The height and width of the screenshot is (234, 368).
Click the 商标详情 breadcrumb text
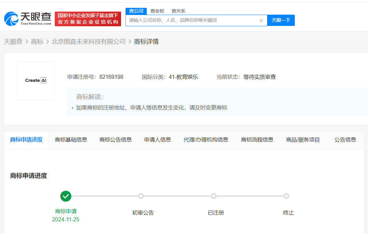(146, 42)
